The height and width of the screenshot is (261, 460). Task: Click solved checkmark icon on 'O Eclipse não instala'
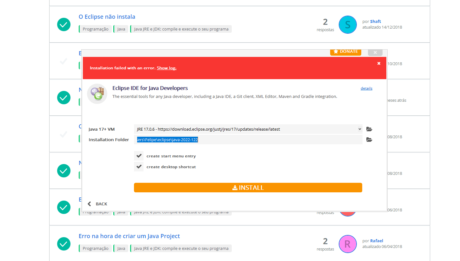[x=64, y=24]
